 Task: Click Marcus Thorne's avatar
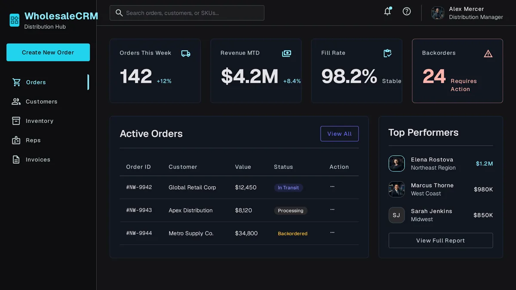(x=396, y=189)
